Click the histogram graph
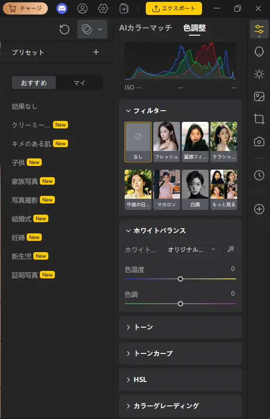The height and width of the screenshot is (419, 270). coord(180,61)
